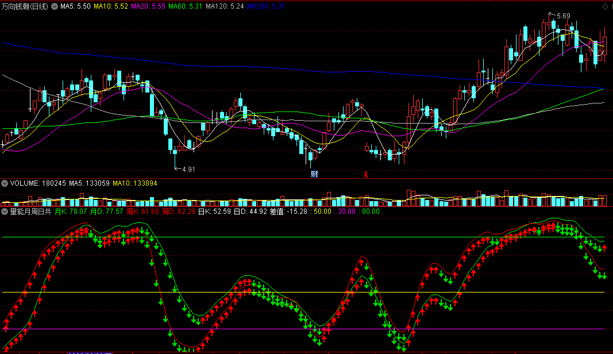Screen dimensions: 613x354
Task: Click the MA10: 5.52 label
Action: (x=111, y=6)
